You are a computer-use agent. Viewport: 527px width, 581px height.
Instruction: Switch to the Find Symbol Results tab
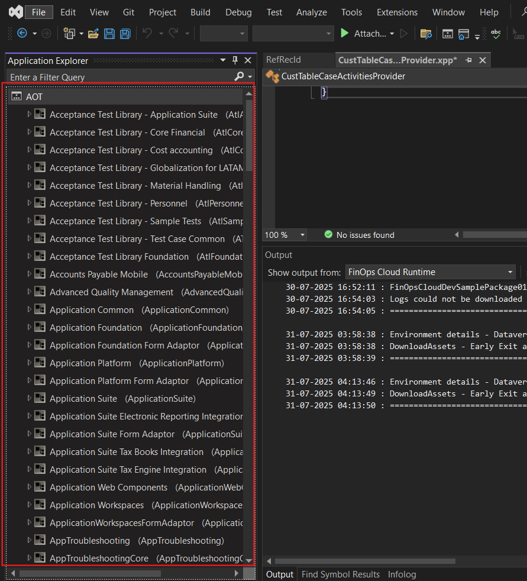(340, 574)
